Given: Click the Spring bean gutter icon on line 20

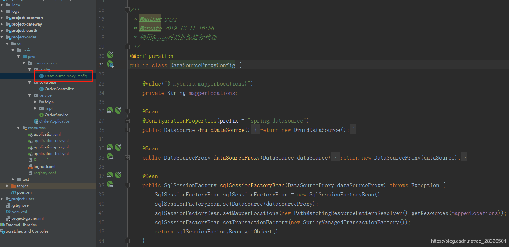Looking at the screenshot, I should pyautogui.click(x=110, y=55).
